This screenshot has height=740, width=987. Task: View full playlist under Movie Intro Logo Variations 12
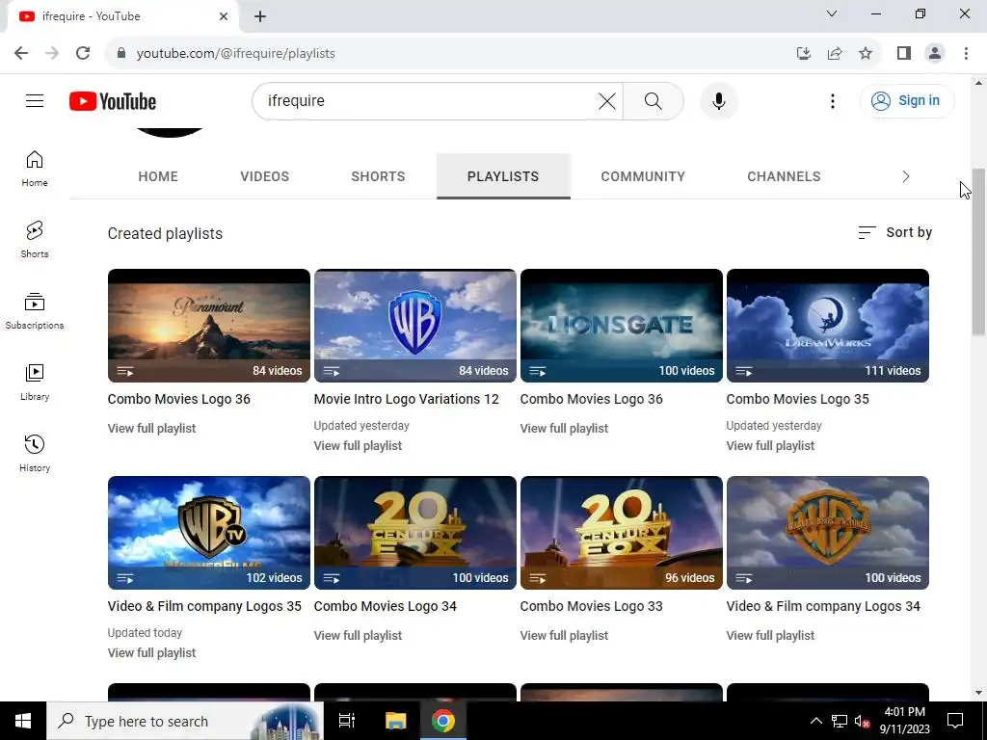point(358,445)
